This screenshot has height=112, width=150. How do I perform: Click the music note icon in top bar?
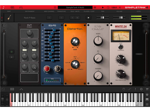3,7
